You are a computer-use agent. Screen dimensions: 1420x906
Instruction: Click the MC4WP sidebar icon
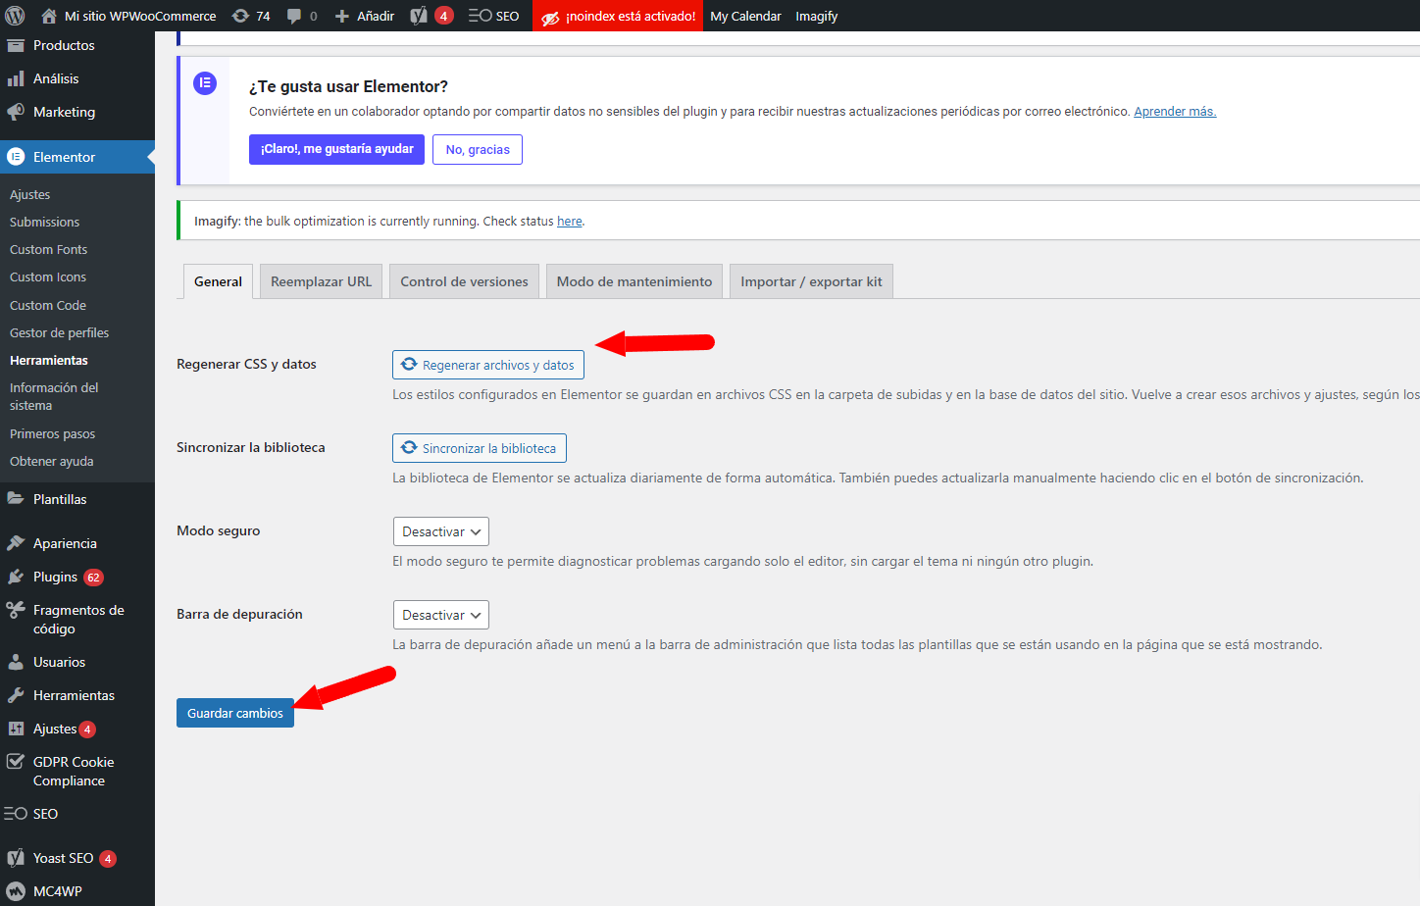coord(16,891)
